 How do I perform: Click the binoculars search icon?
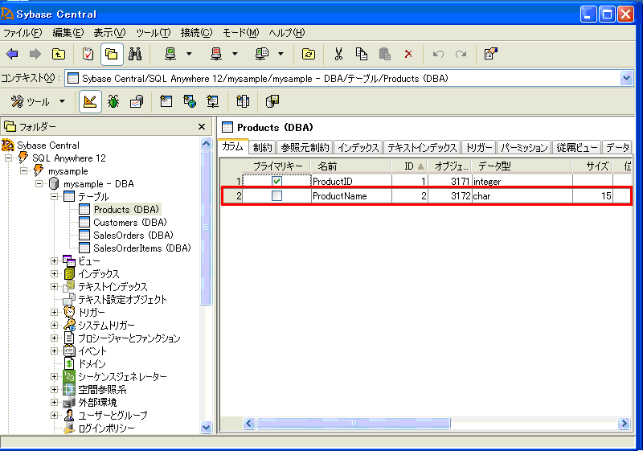pyautogui.click(x=135, y=55)
